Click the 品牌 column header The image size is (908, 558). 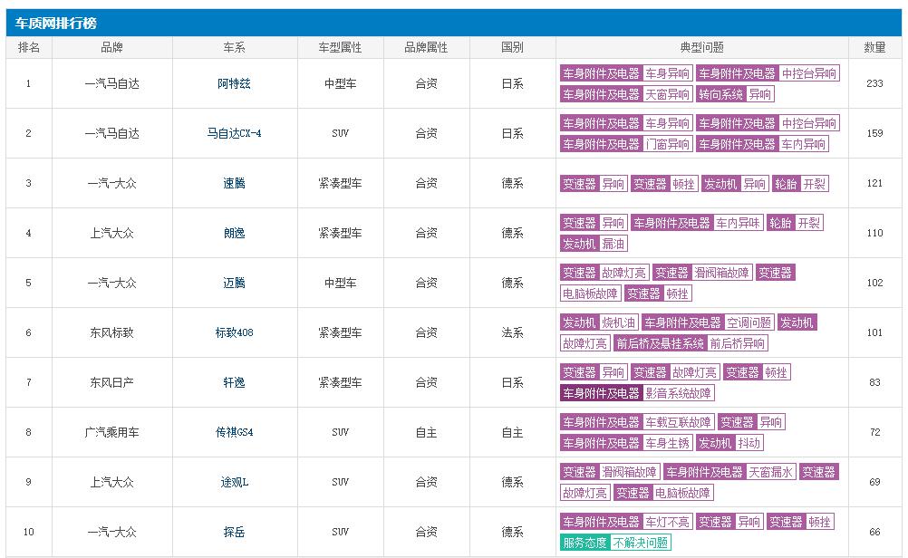point(111,47)
